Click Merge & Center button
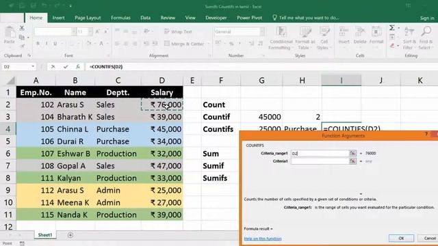The height and width of the screenshot is (246, 438). [184, 44]
